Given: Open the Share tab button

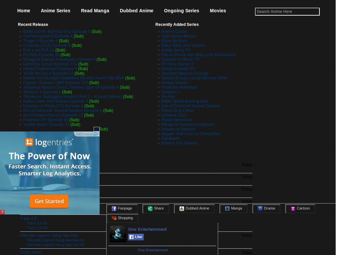Looking at the screenshot, I should 156,209.
